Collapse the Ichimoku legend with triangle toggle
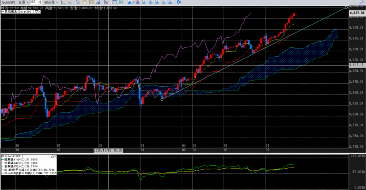The image size is (366, 190). pos(36,12)
